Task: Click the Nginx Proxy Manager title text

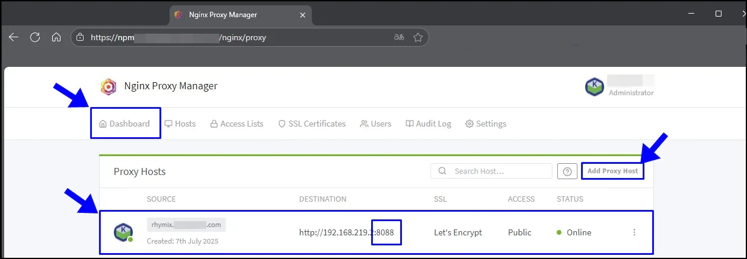Action: click(x=171, y=86)
